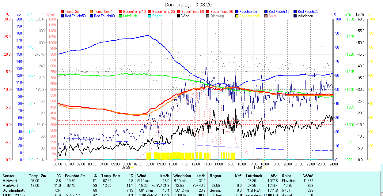Screen dimensions: 383x196
Task: Click the gray Richtung legend square
Action: point(208,16)
